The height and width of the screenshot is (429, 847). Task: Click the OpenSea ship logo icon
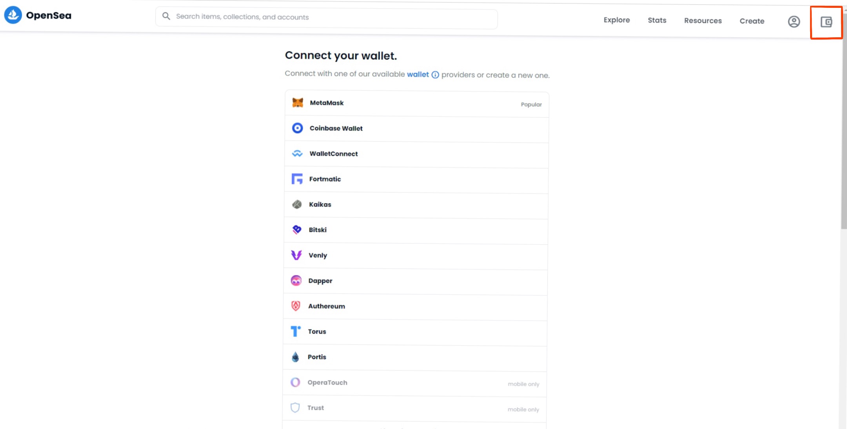coord(13,15)
